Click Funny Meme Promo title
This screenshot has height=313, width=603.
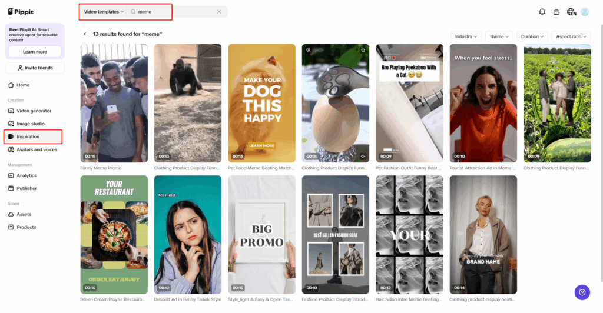pos(101,168)
